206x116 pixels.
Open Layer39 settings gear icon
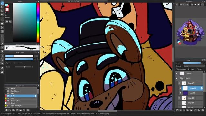(202, 88)
